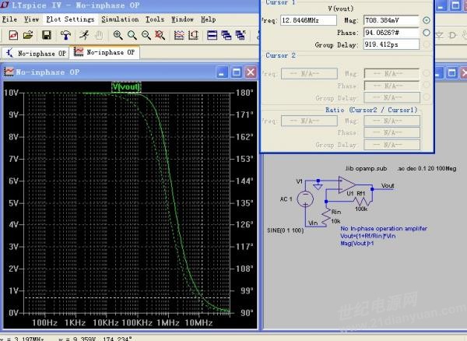Click the Save floppy disk icon

(x=47, y=35)
